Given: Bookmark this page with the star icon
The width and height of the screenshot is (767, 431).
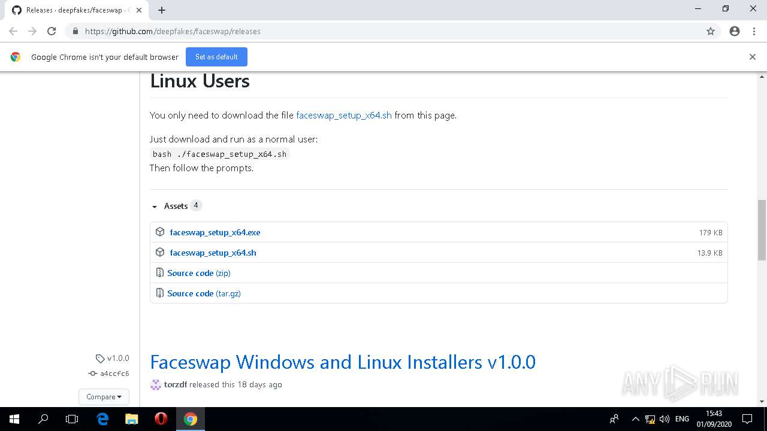Looking at the screenshot, I should [711, 31].
